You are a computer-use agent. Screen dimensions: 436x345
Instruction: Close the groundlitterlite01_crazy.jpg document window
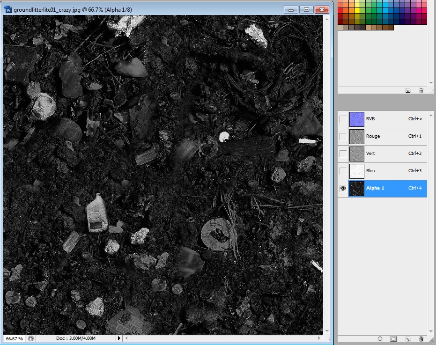point(322,10)
